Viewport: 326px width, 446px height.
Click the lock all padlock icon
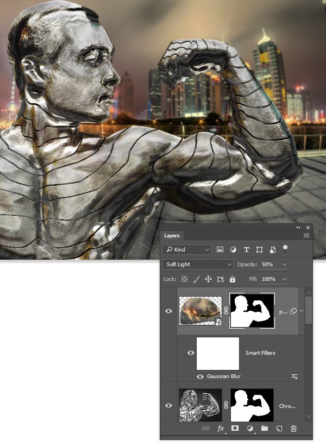233,279
